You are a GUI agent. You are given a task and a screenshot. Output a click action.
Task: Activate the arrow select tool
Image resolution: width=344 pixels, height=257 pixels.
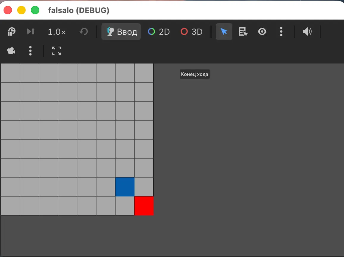tap(224, 32)
